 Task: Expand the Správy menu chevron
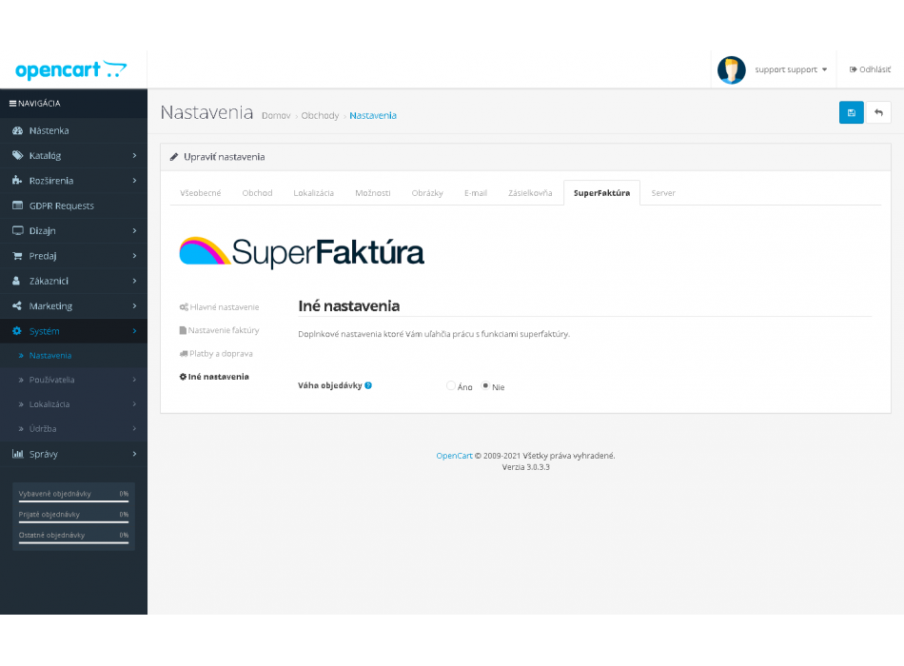tap(134, 454)
